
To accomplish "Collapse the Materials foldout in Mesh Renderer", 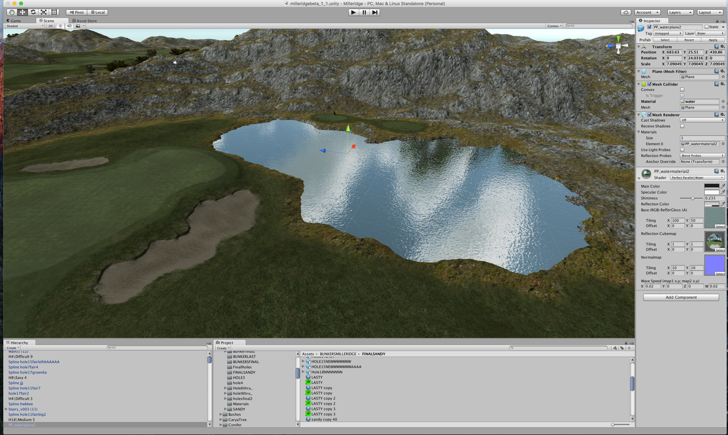I will click(639, 132).
